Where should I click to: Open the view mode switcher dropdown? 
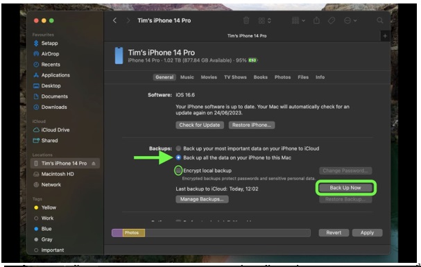(x=264, y=20)
